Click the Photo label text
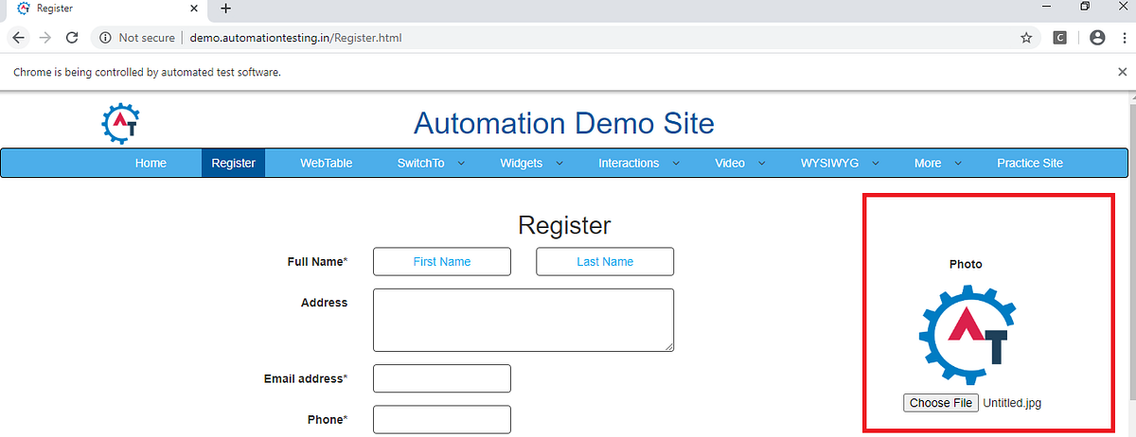 point(966,264)
